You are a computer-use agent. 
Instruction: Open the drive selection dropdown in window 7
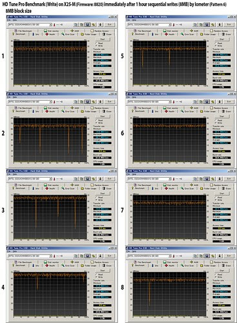[149, 179]
